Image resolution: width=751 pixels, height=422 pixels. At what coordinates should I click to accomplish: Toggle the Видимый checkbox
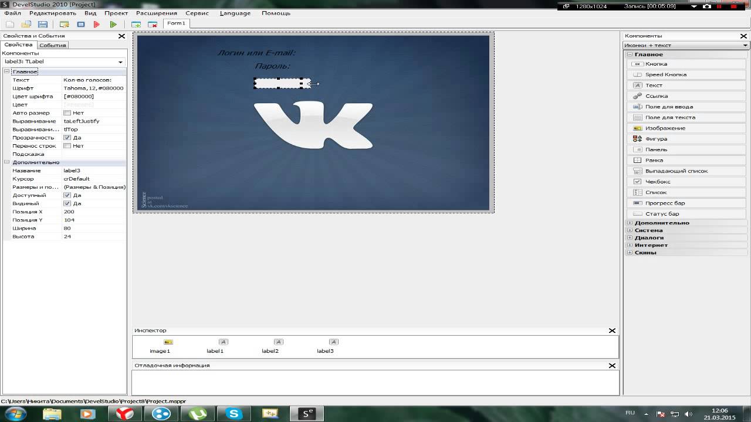(67, 203)
